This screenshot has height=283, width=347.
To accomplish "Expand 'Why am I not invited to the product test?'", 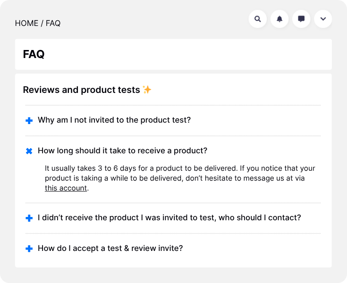I will click(114, 120).
